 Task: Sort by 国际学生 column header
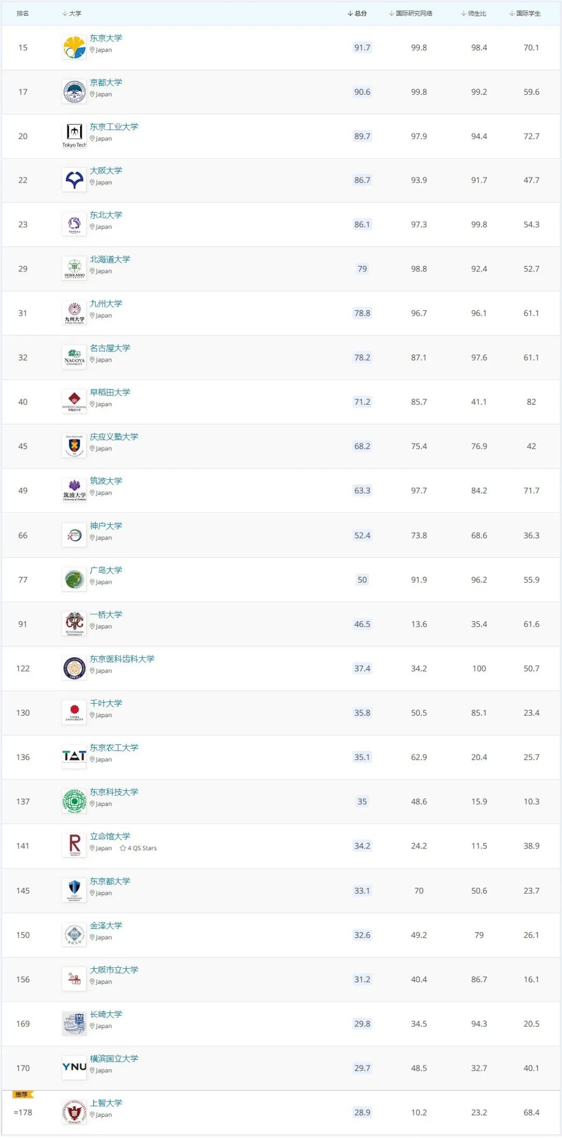click(x=526, y=14)
